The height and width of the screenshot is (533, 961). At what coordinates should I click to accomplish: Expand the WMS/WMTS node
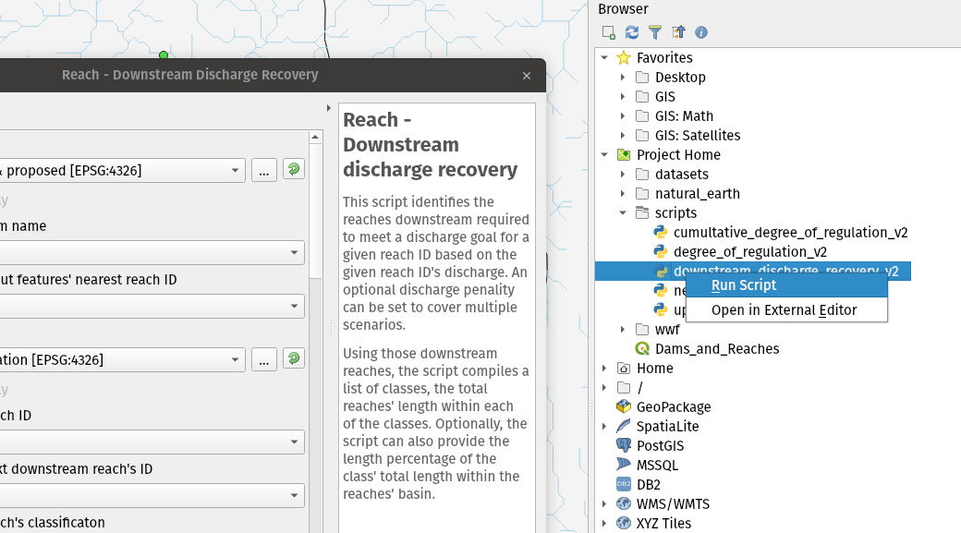(604, 503)
